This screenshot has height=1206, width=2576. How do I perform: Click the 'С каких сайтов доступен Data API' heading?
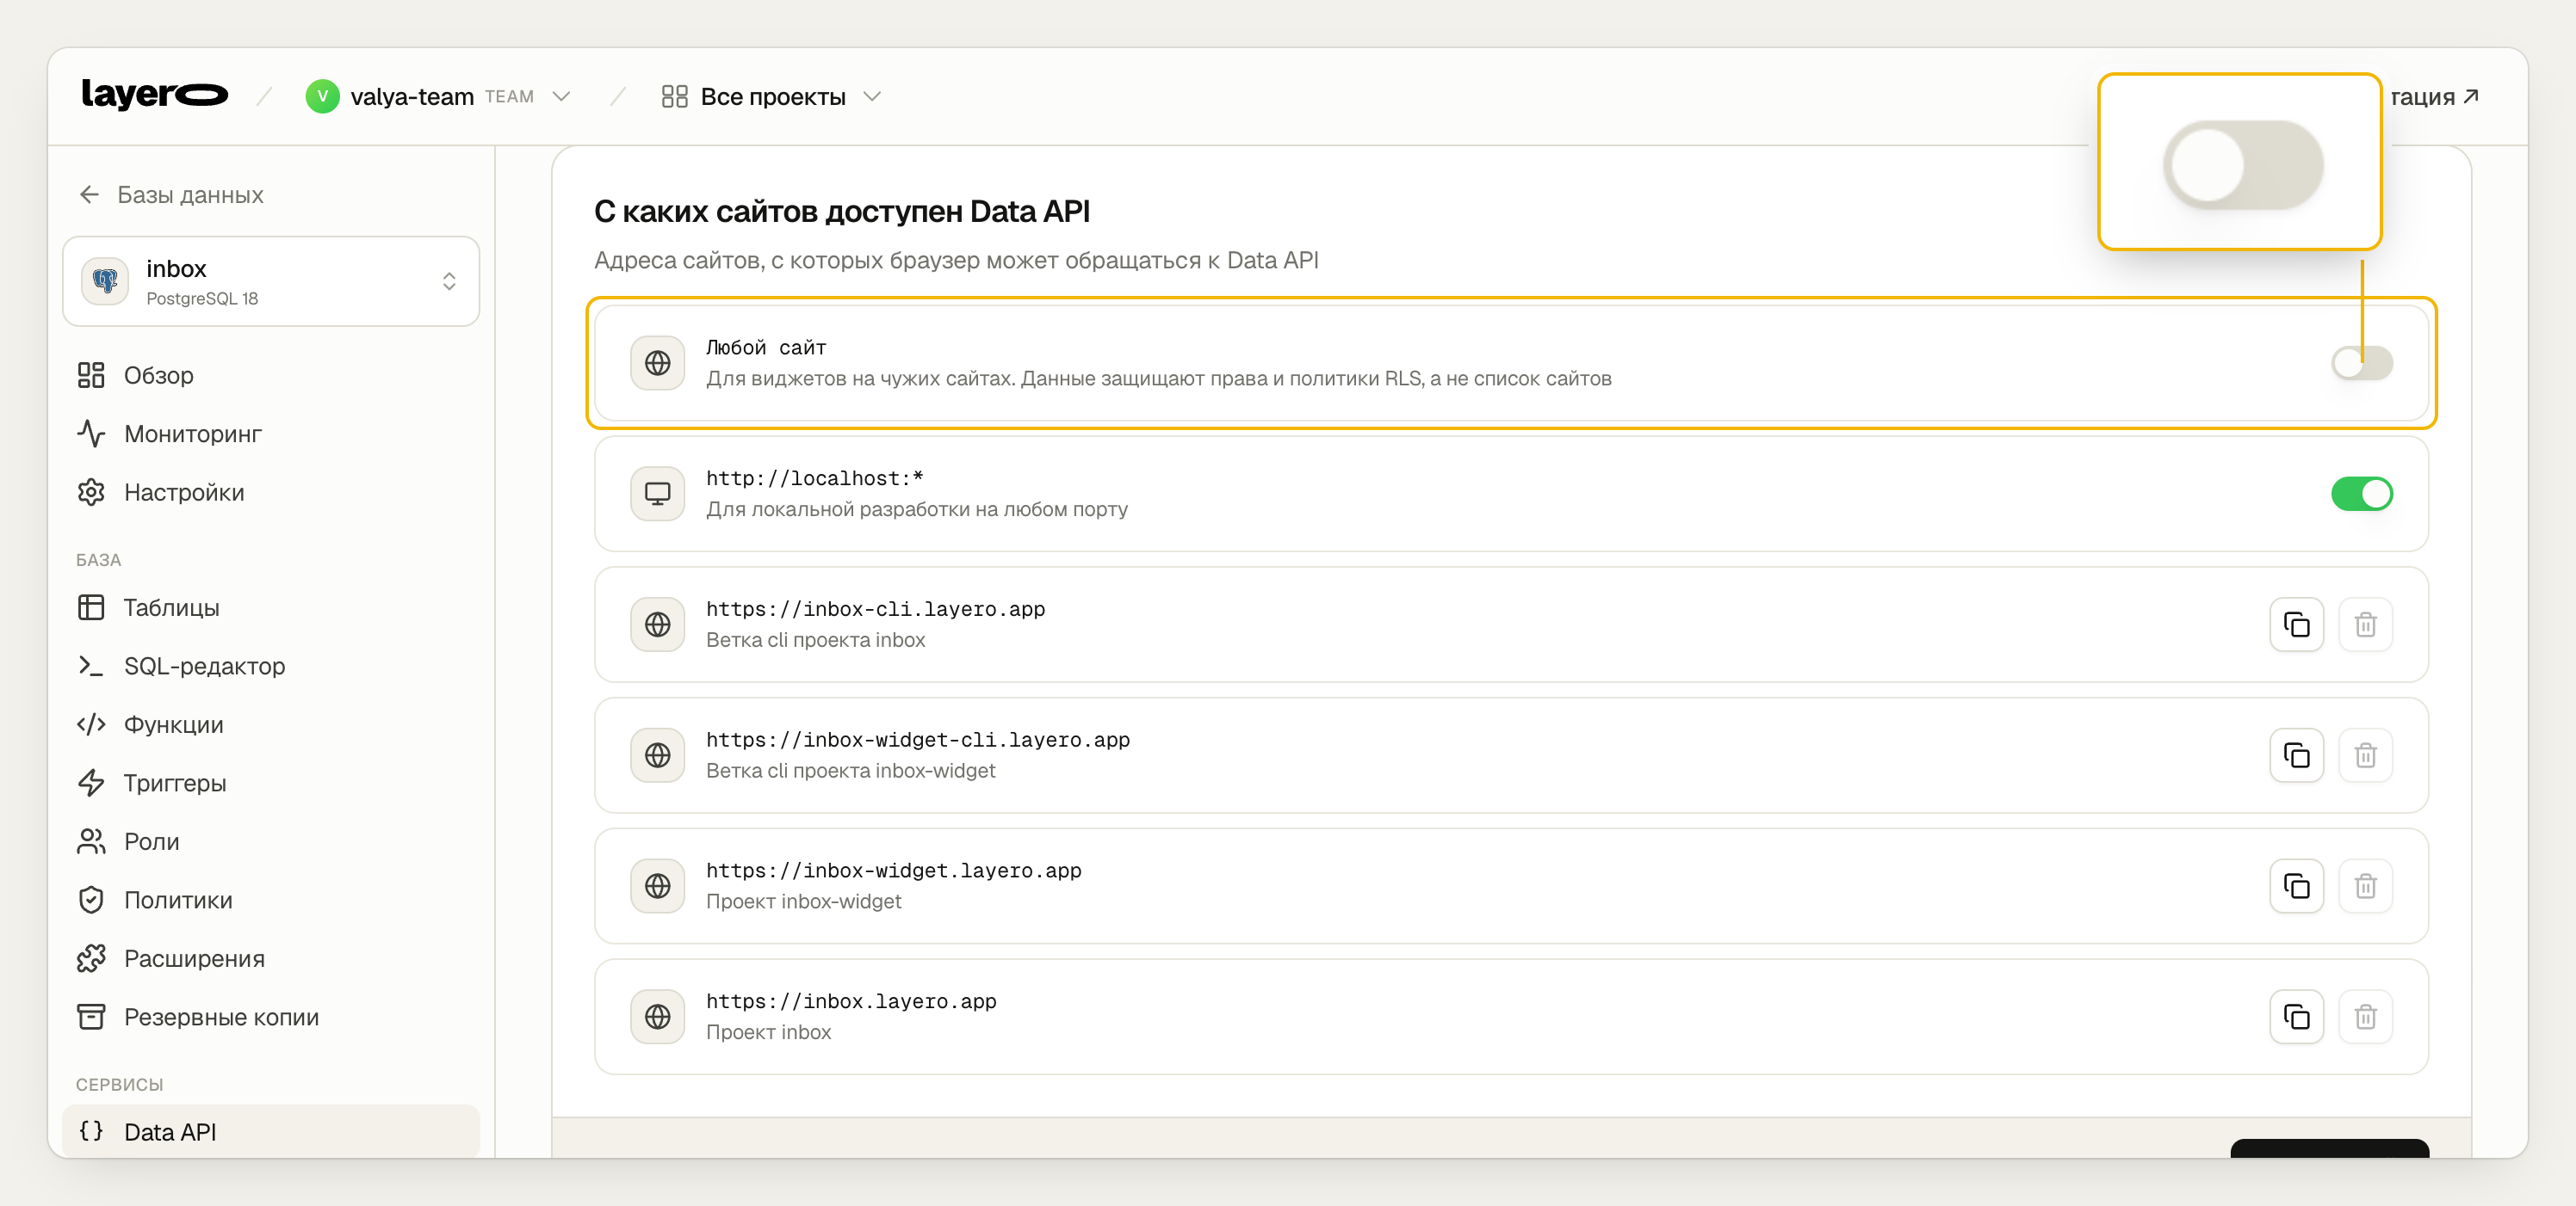pyautogui.click(x=841, y=211)
